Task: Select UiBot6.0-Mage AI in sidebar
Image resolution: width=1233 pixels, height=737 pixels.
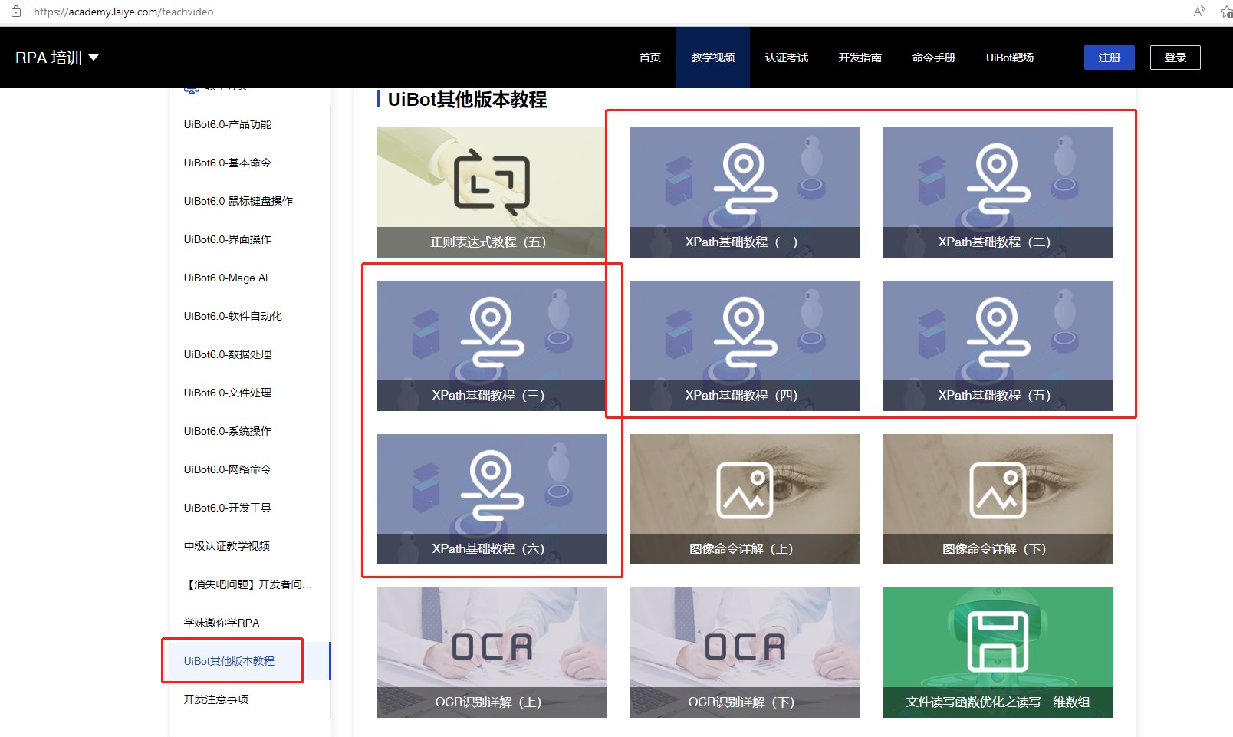Action: 225,278
